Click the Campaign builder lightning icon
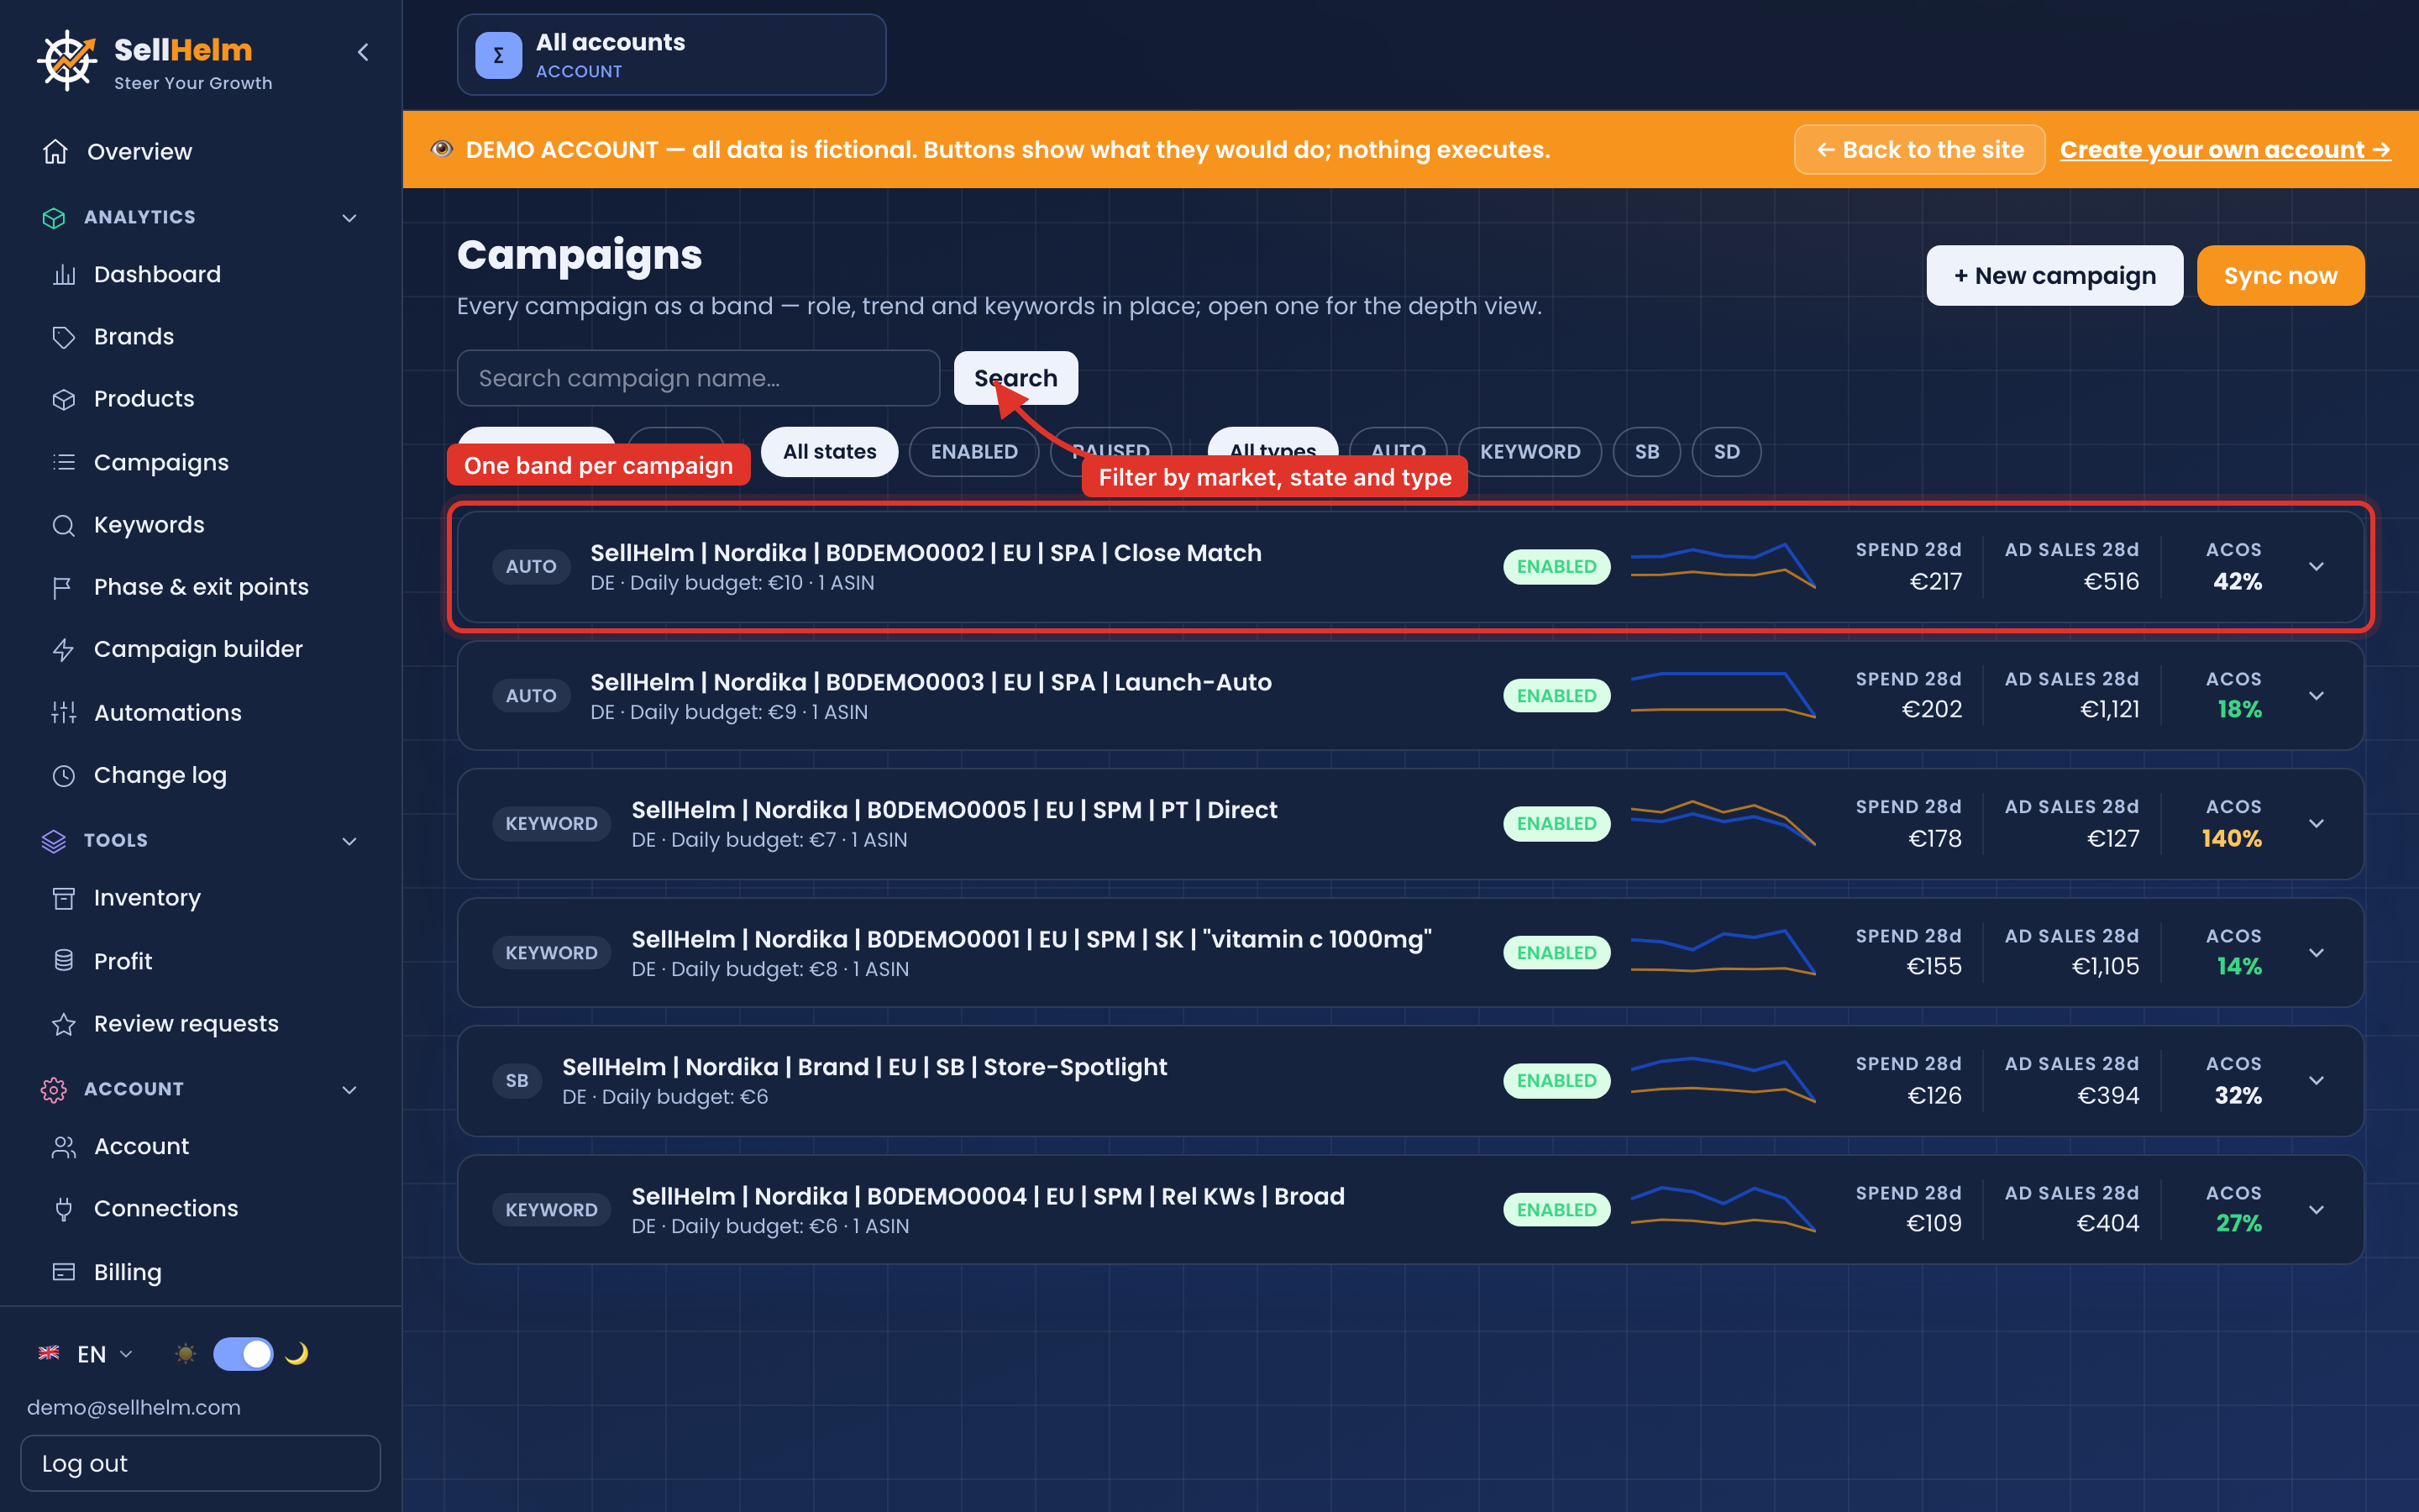Screen dimensions: 2419x1512 [64, 650]
